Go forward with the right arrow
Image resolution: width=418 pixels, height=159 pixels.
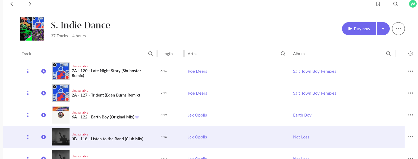30,4
